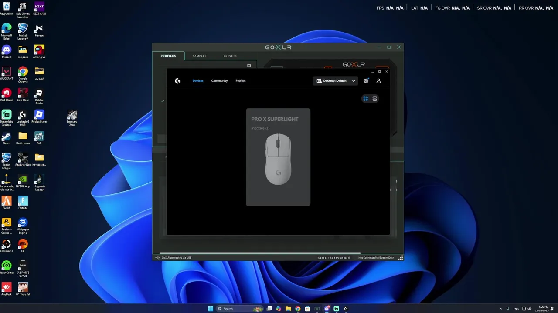This screenshot has height=313, width=558.
Task: Open Emissary Zero desktop icon
Action: [72, 118]
